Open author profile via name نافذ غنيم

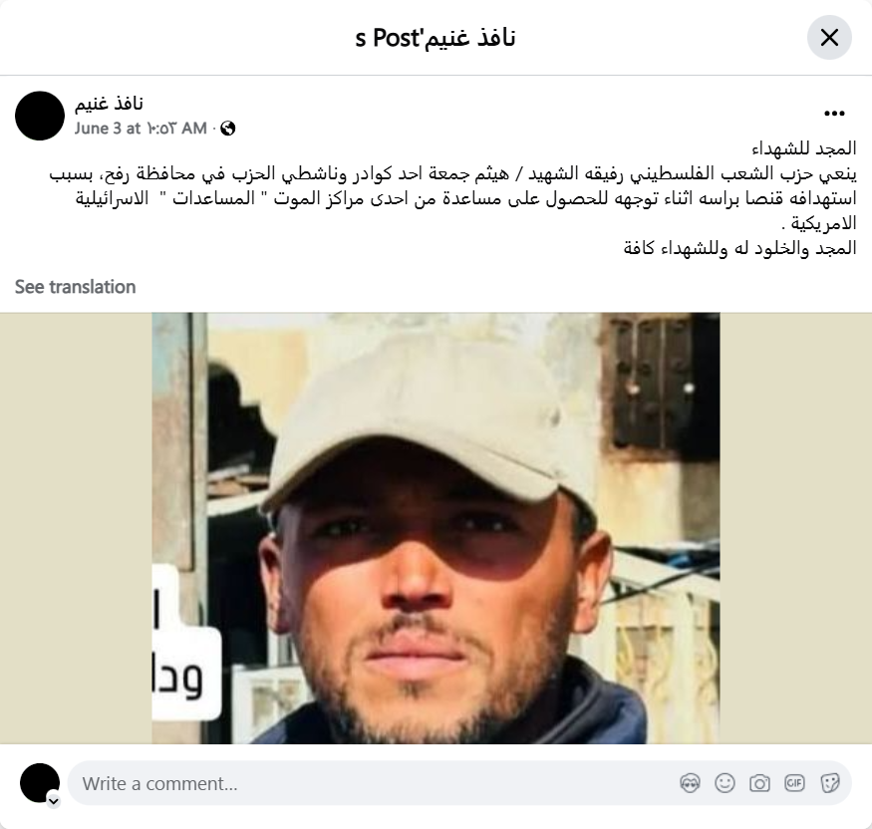click(x=109, y=104)
